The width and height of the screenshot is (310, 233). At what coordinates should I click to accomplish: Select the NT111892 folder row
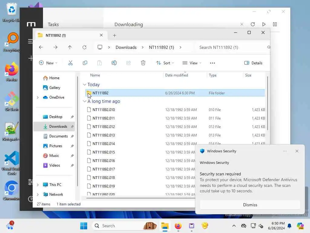(x=175, y=93)
